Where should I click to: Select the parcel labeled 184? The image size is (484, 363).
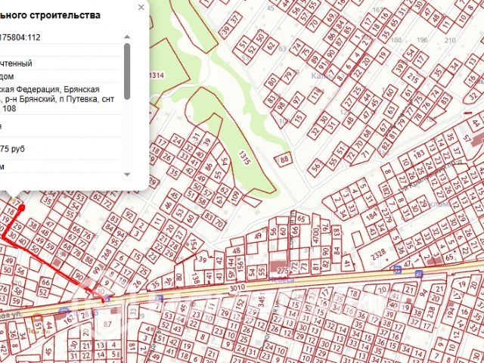pyautogui.click(x=371, y=215)
